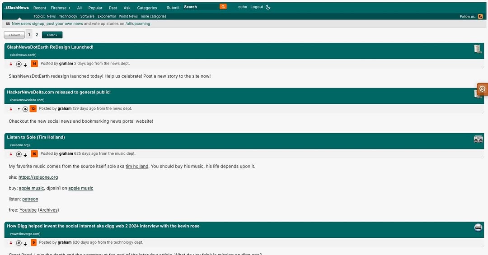Toggle dark mode with the moon icon
The width and height of the screenshot is (488, 255).
[x=268, y=7]
